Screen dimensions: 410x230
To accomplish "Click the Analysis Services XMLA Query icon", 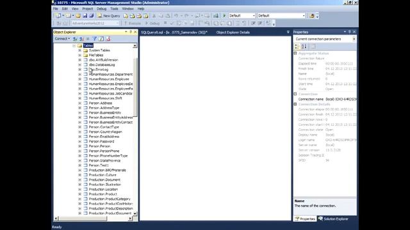I will point(146,16).
